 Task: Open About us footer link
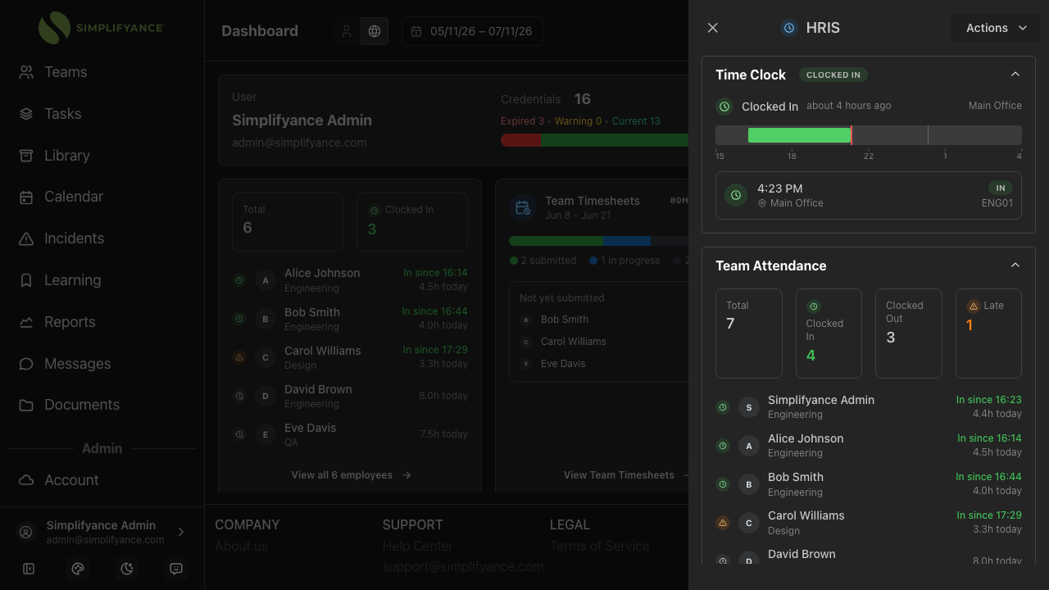pos(241,546)
